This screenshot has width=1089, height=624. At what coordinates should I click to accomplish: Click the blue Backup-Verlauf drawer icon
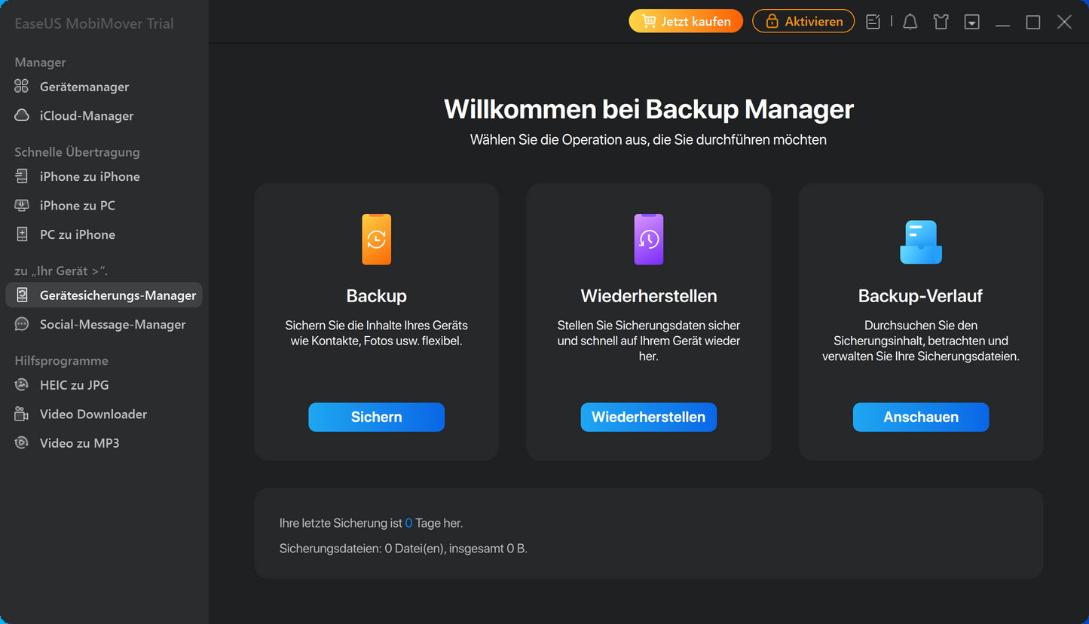[920, 241]
